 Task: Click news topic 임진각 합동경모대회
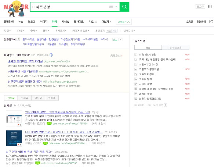(x=150, y=99)
